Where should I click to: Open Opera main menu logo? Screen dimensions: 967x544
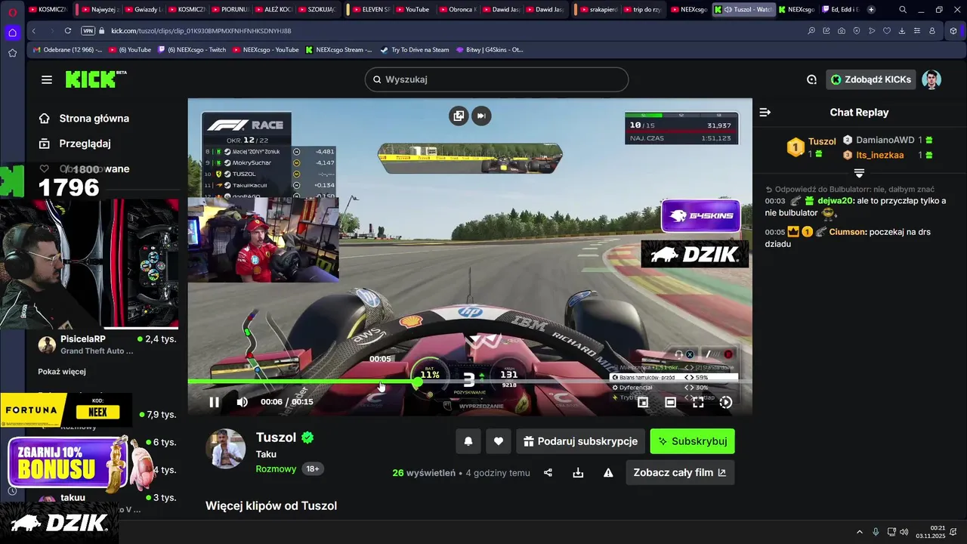pos(12,11)
